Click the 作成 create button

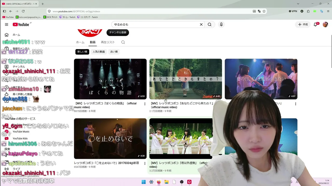pos(303,25)
